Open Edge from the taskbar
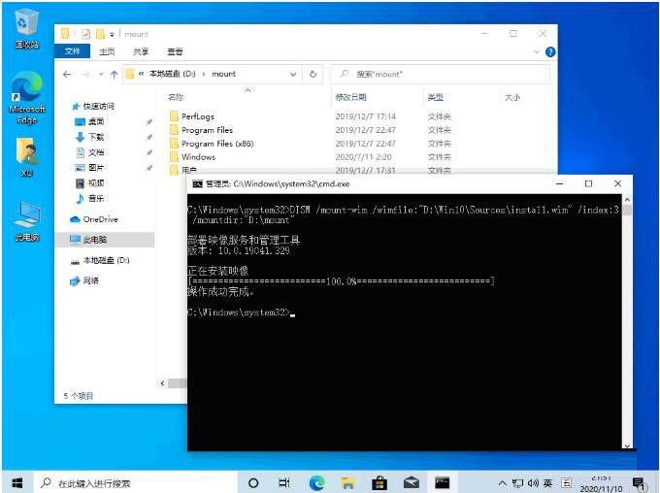The height and width of the screenshot is (493, 660). point(316,483)
